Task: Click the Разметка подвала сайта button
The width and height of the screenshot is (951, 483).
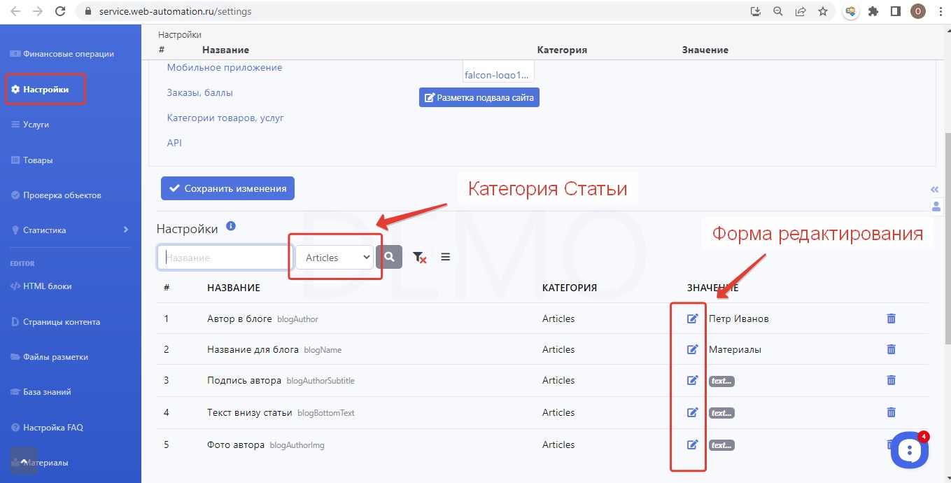Action: click(x=479, y=98)
